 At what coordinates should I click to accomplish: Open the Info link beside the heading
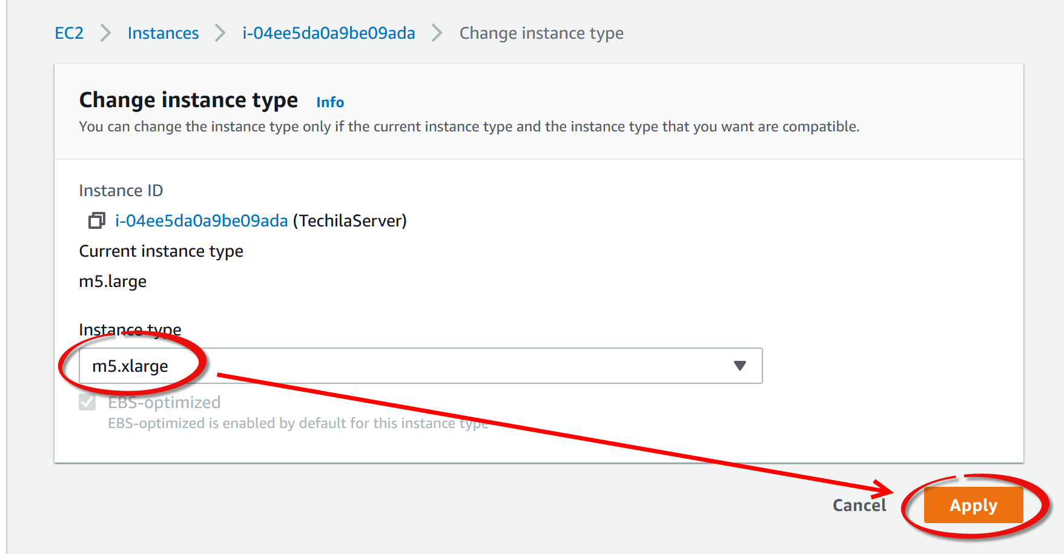(x=330, y=102)
